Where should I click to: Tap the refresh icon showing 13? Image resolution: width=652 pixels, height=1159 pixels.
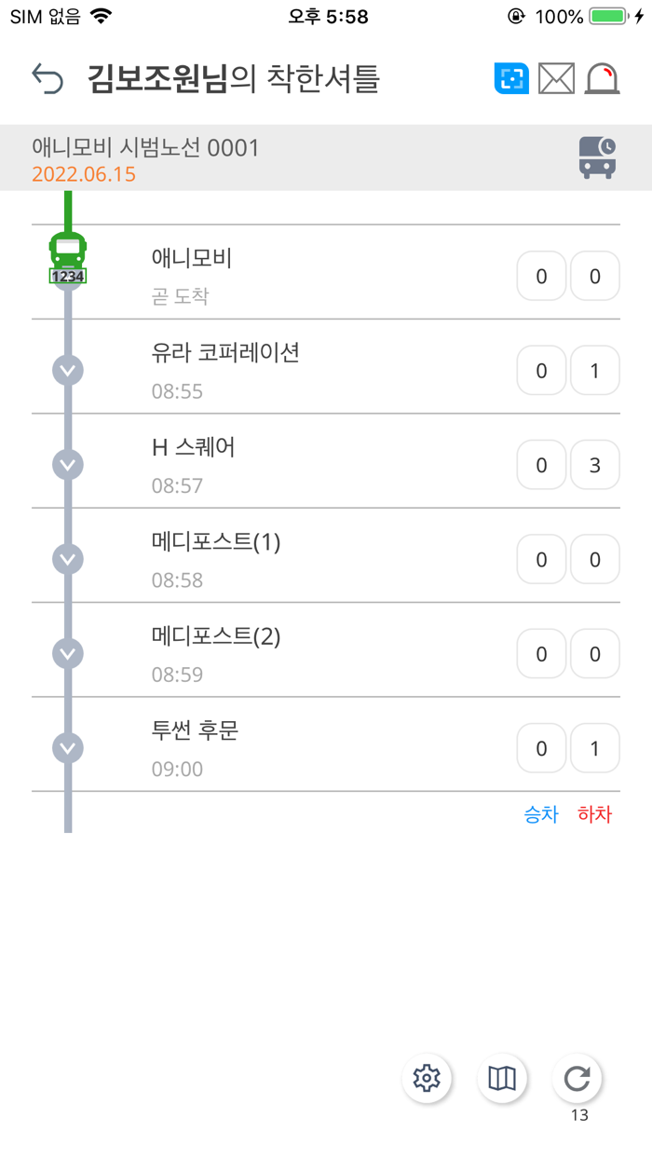577,1078
